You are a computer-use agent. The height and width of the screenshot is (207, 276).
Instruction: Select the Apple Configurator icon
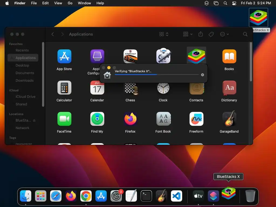(97, 56)
